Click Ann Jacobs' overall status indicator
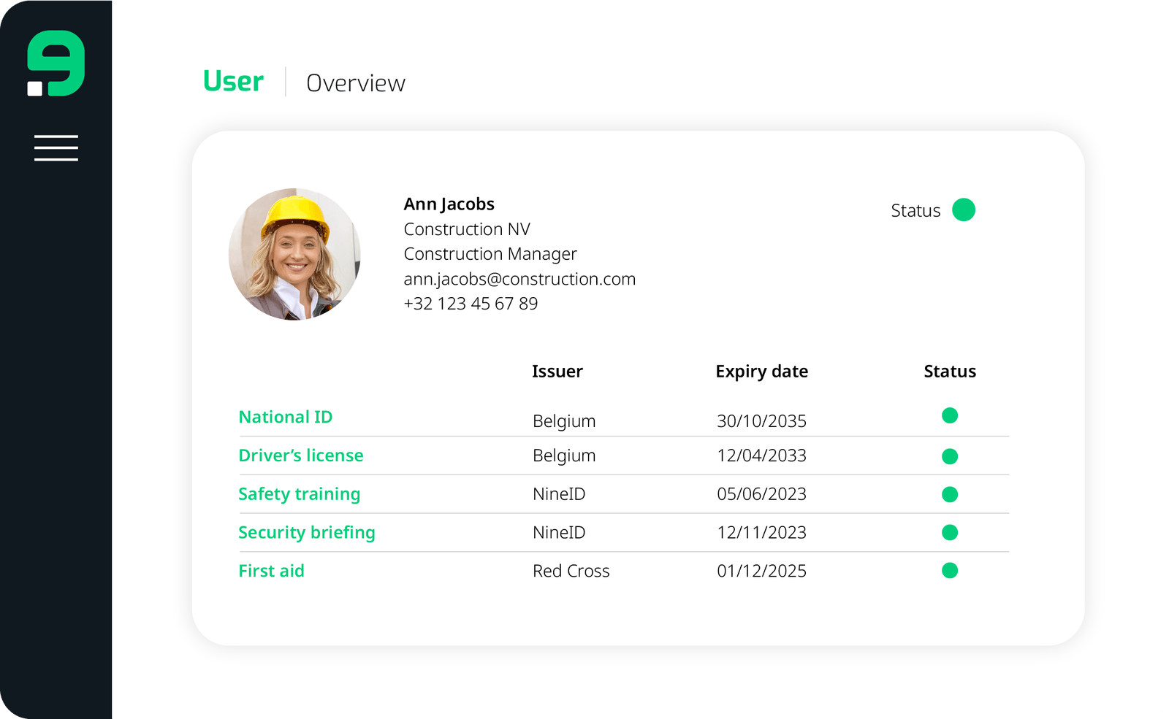The image size is (1169, 719). pyautogui.click(x=964, y=210)
